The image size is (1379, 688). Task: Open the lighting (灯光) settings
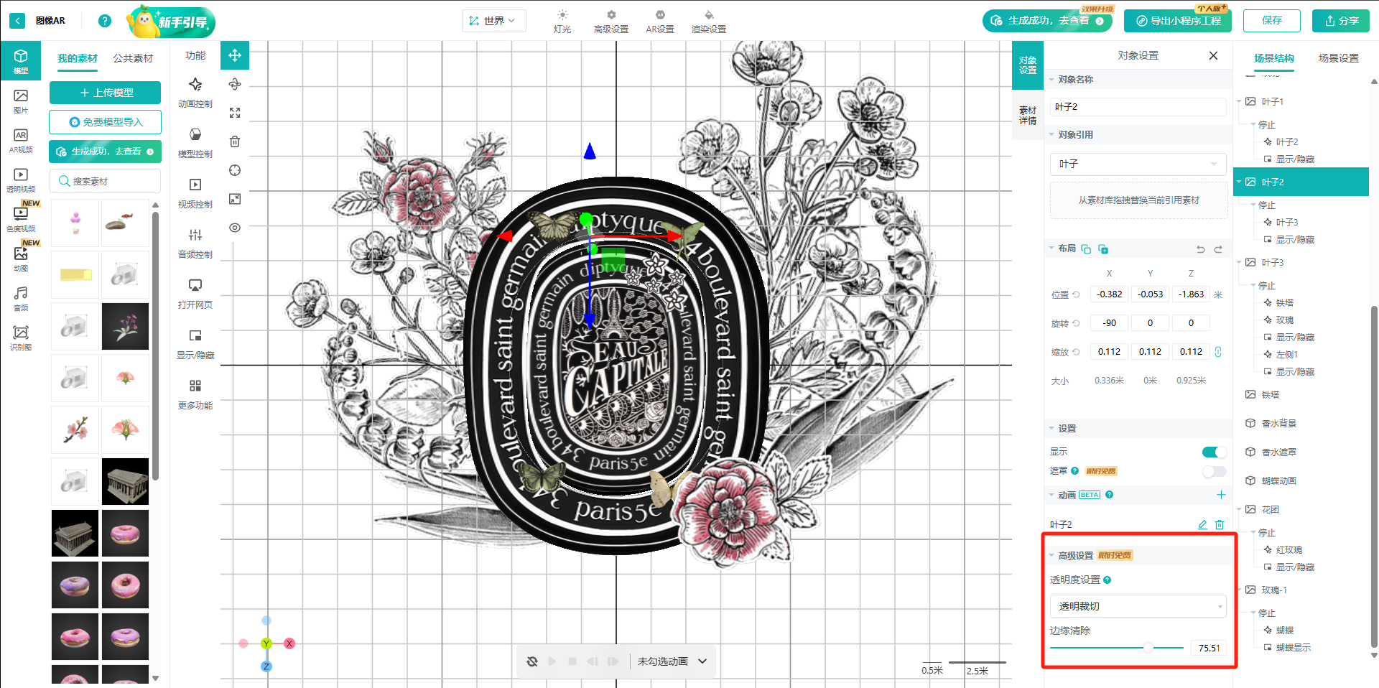[562, 21]
